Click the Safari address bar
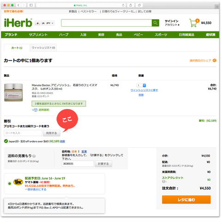Screen dimensions: 222x224 [x=81, y=5]
